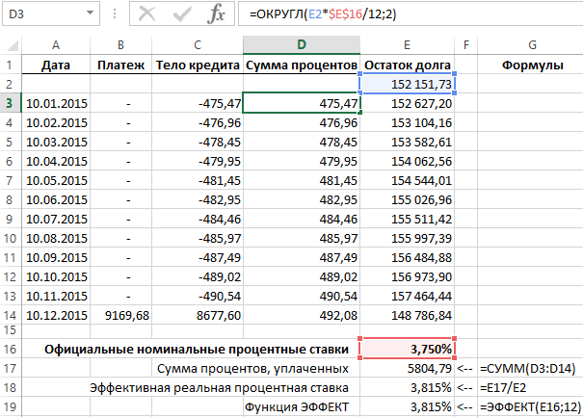This screenshot has height=418, width=583.
Task: Open Insert Function via the fx icon
Action: pos(217,14)
